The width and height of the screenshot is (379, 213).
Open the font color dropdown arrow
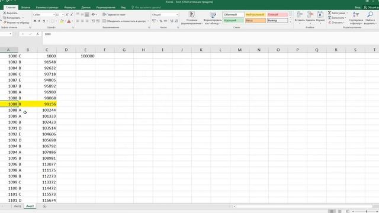click(72, 21)
